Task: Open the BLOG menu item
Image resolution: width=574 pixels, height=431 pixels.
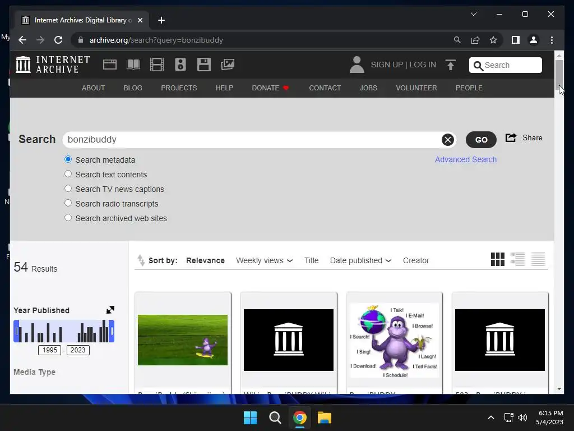Action: [x=133, y=88]
